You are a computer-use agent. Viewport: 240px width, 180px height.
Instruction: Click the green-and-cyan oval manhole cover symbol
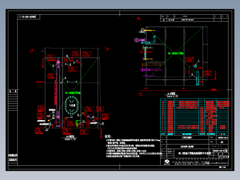pos(72,105)
